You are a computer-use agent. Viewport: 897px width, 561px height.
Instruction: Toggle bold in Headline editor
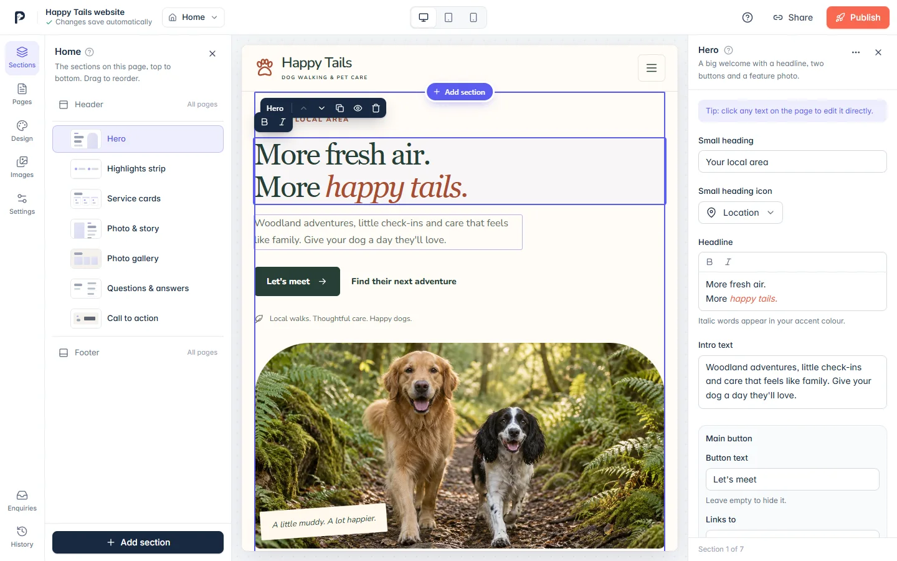pos(710,262)
